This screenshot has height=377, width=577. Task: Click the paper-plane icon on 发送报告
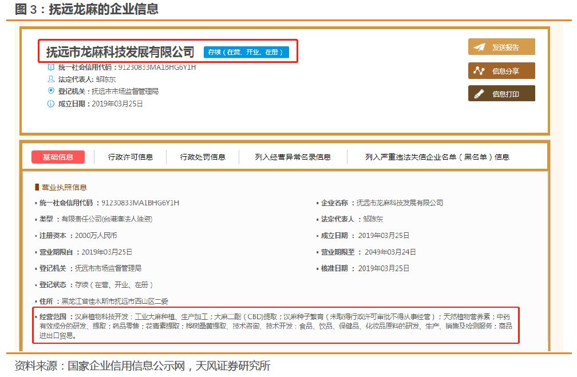479,47
